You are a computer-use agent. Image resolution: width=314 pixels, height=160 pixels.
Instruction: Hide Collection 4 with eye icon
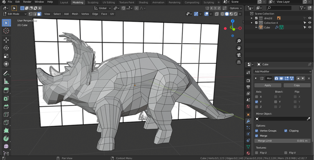[x=310, y=23]
